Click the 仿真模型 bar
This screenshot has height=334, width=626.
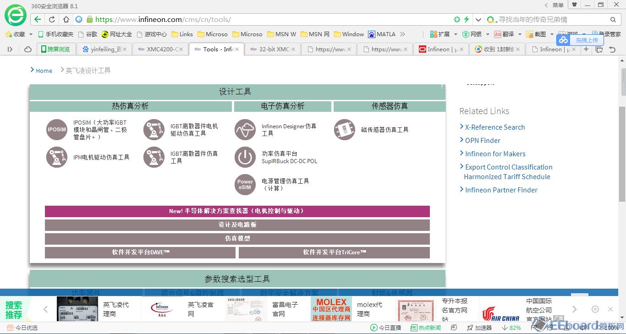tap(237, 239)
